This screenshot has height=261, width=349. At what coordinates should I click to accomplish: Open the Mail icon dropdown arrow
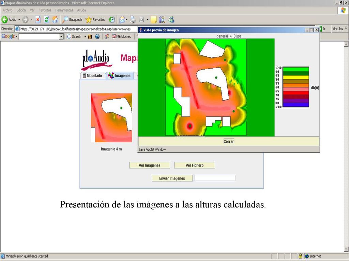[127, 20]
